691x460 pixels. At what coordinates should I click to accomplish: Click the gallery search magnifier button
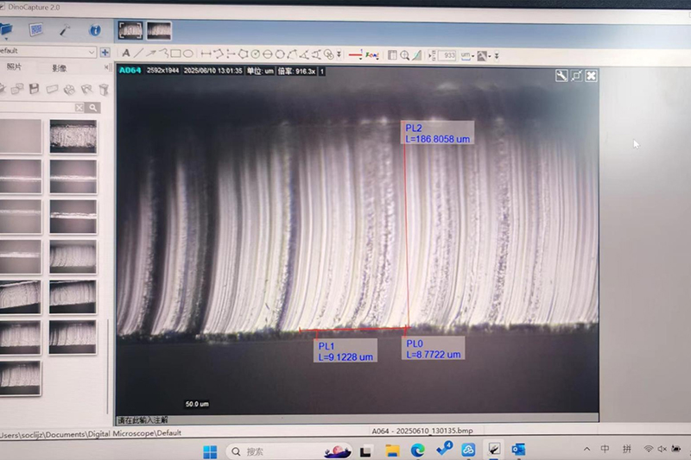click(x=93, y=107)
